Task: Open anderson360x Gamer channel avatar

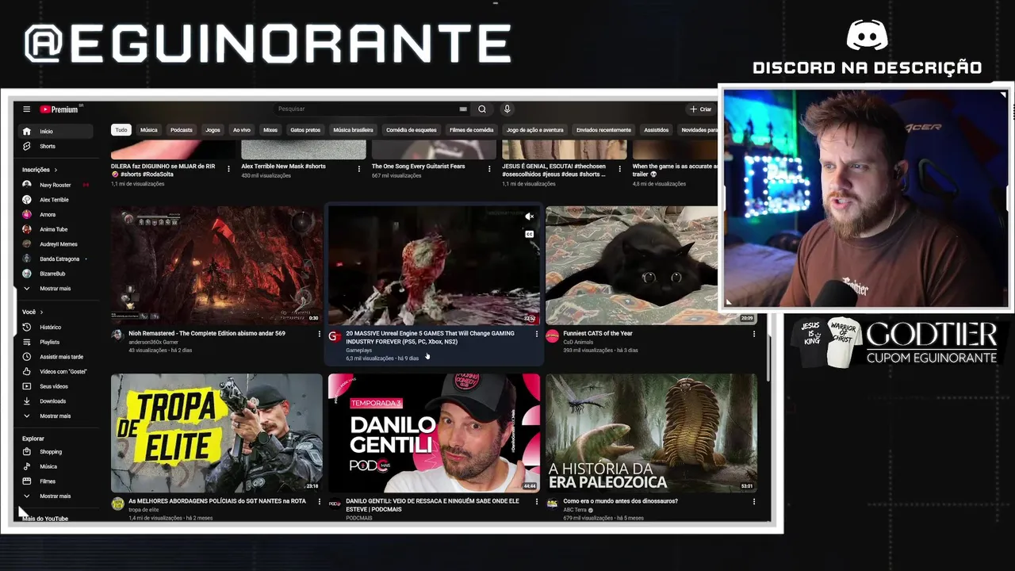Action: [x=117, y=335]
